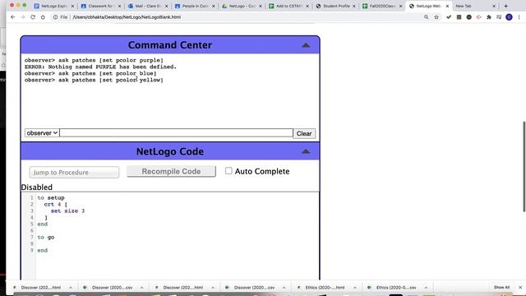This screenshot has height=296, width=526.
Task: Reload the NetLogo Web page
Action: pos(33,16)
